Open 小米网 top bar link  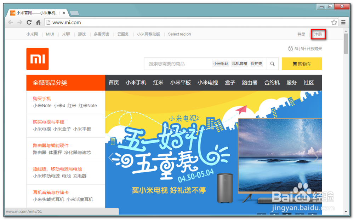(x=32, y=34)
